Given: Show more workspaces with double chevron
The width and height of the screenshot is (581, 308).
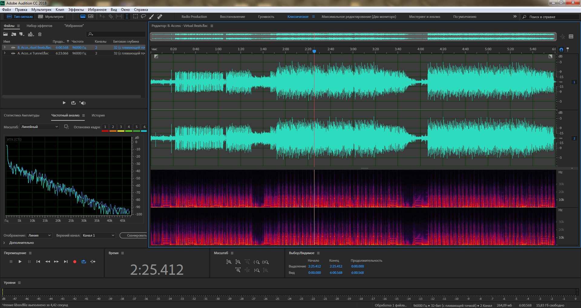Looking at the screenshot, I should (515, 17).
